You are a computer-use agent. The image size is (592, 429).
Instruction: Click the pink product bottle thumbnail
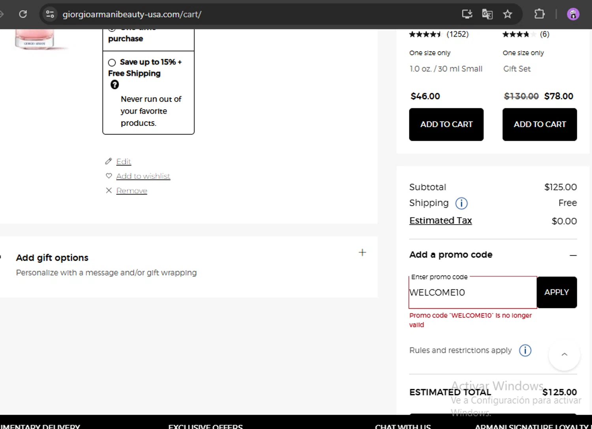click(35, 39)
